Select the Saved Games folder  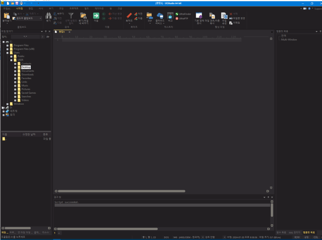click(x=29, y=93)
